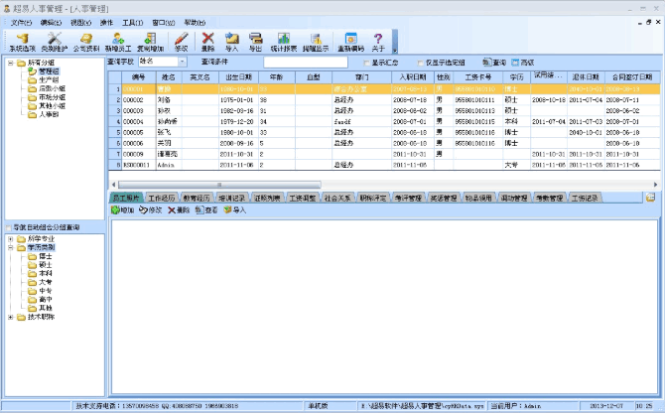The width and height of the screenshot is (665, 415).
Task: Click the icon at right end of tab row
Action: pyautogui.click(x=650, y=198)
